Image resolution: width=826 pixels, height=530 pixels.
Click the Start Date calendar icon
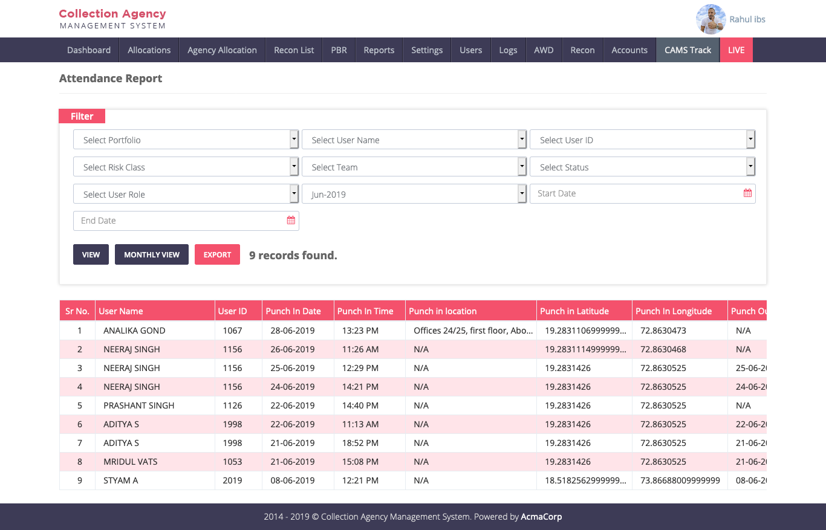(747, 193)
